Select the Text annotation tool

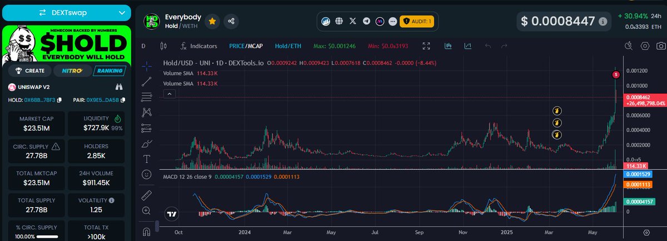147,159
